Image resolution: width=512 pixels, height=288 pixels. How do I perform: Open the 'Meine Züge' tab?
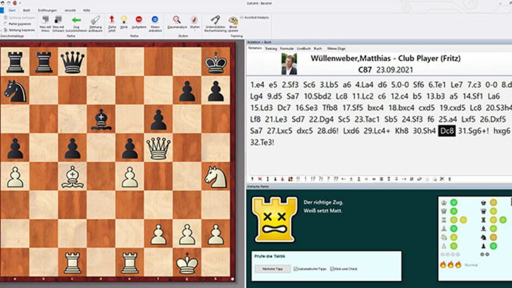pyautogui.click(x=336, y=48)
